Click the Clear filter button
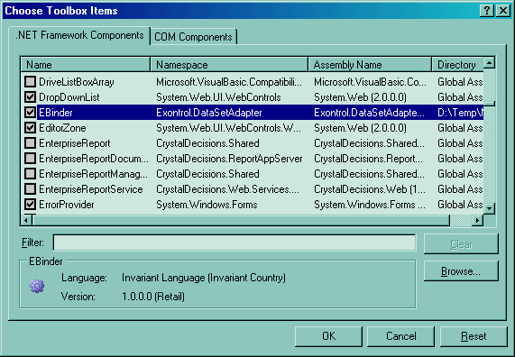 [x=461, y=244]
